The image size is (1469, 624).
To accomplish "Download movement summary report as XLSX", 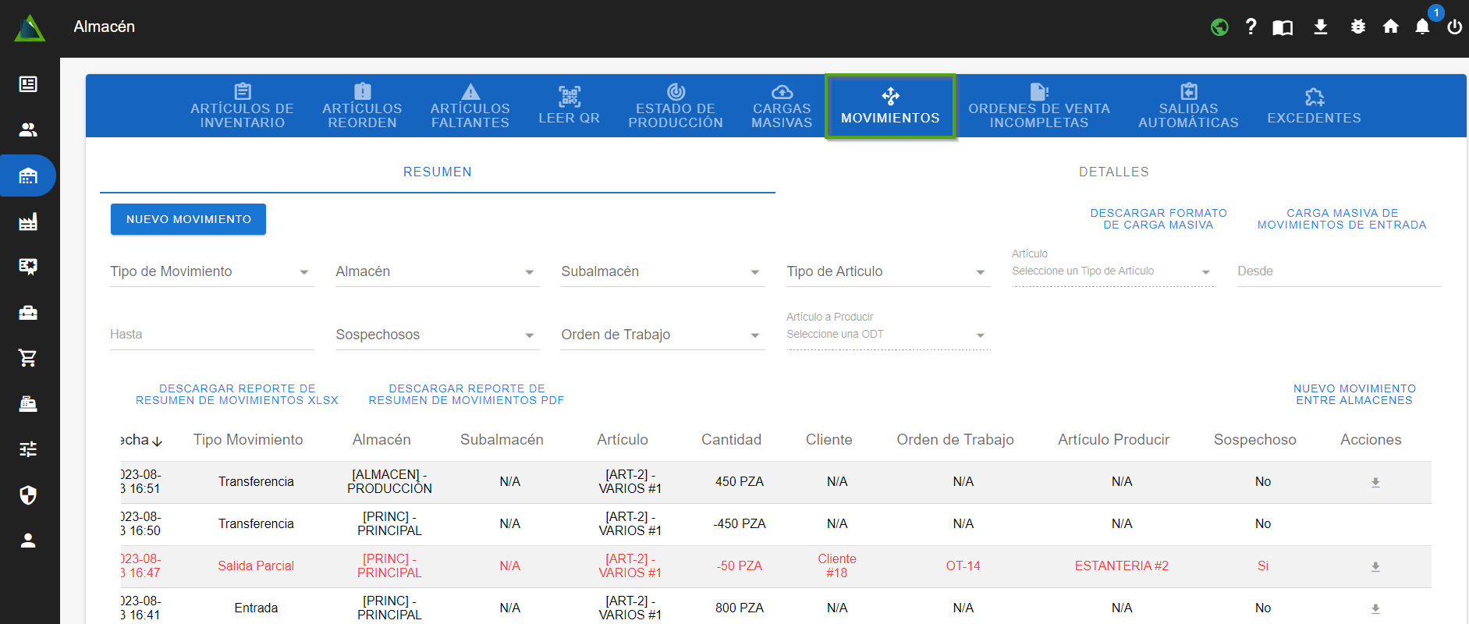I will 237,395.
